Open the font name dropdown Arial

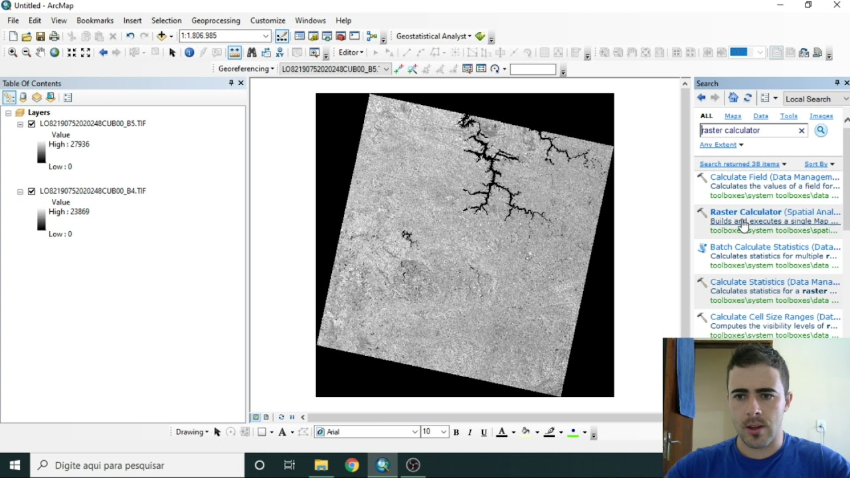click(415, 432)
